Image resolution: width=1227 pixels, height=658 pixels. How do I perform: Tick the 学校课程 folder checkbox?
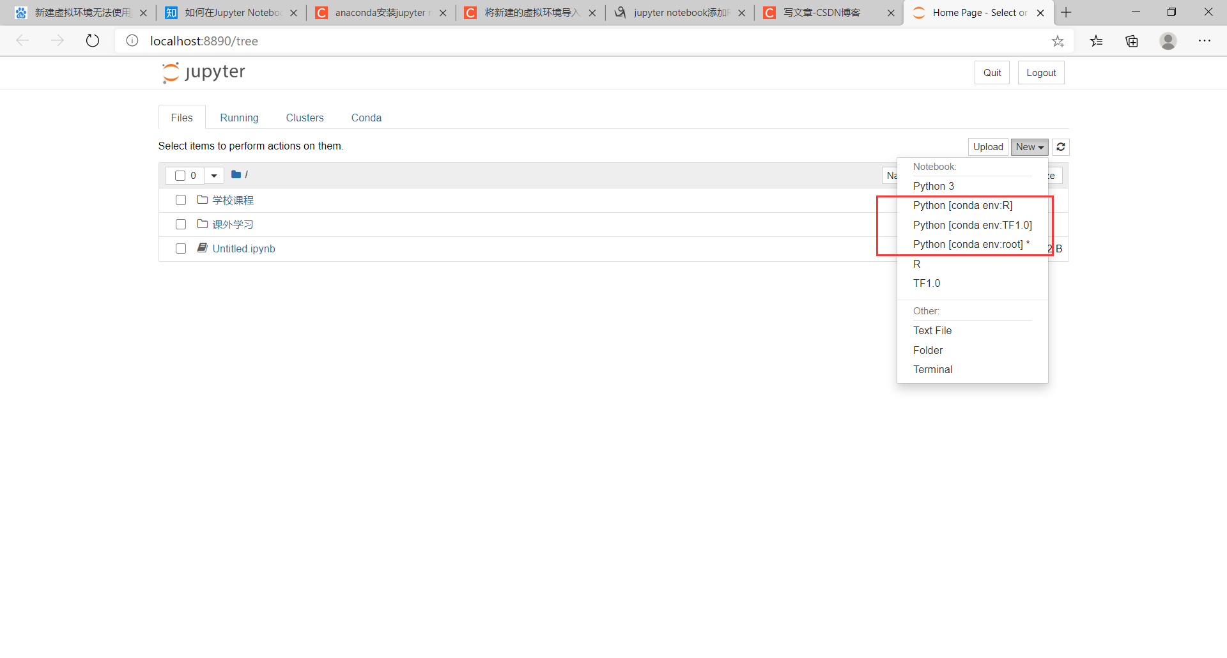coord(181,200)
